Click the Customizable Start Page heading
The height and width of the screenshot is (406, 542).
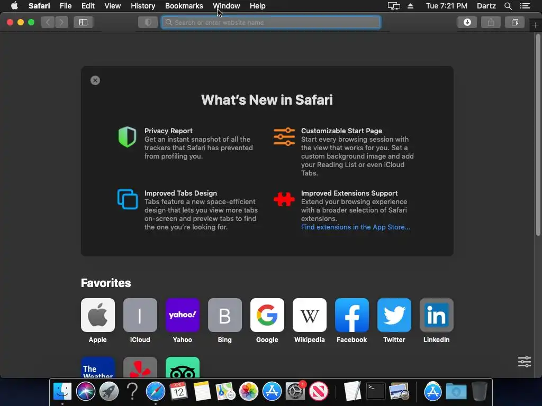[341, 131]
